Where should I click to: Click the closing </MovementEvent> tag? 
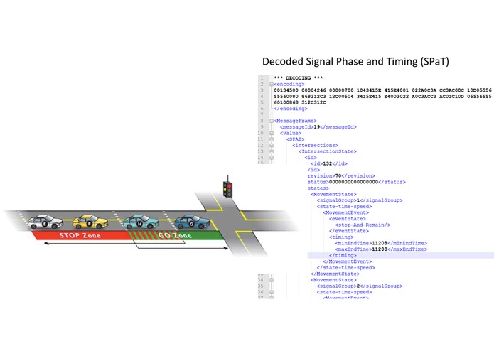click(x=347, y=261)
